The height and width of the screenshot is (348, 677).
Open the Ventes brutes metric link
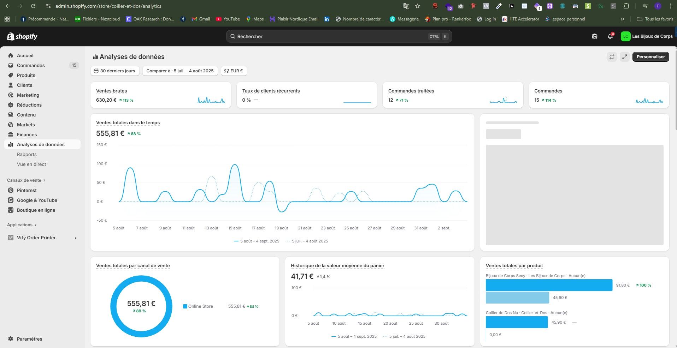(111, 91)
